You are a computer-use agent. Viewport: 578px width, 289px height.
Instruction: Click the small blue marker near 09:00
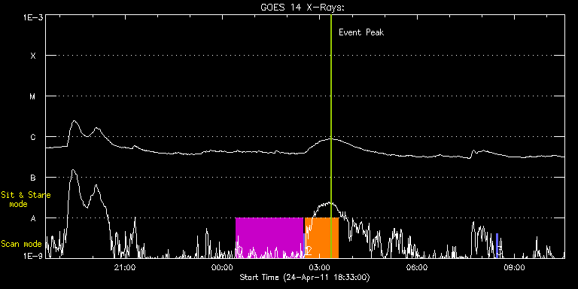tap(497, 245)
